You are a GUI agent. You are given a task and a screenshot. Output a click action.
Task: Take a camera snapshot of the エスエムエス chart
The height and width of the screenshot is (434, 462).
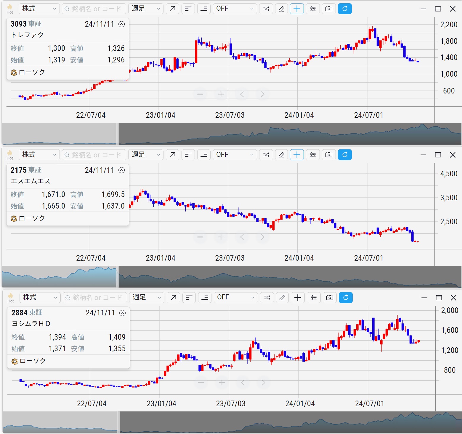(x=329, y=155)
